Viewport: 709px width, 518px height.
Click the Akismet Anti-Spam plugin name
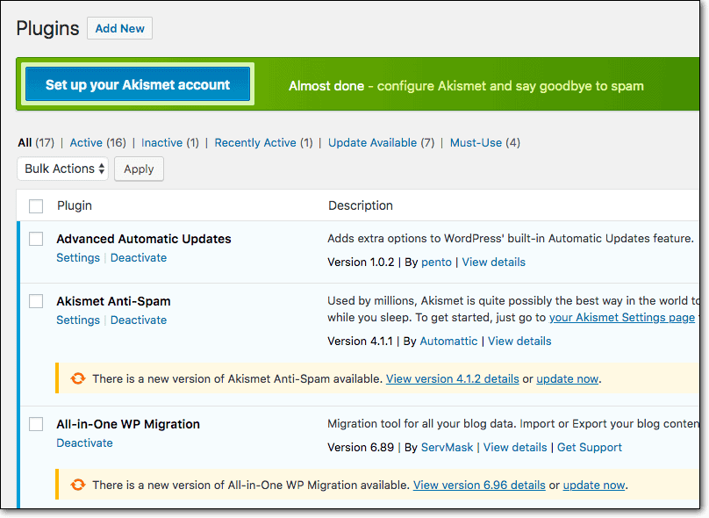[113, 301]
